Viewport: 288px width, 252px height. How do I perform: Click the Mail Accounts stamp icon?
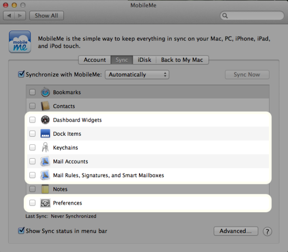point(45,161)
